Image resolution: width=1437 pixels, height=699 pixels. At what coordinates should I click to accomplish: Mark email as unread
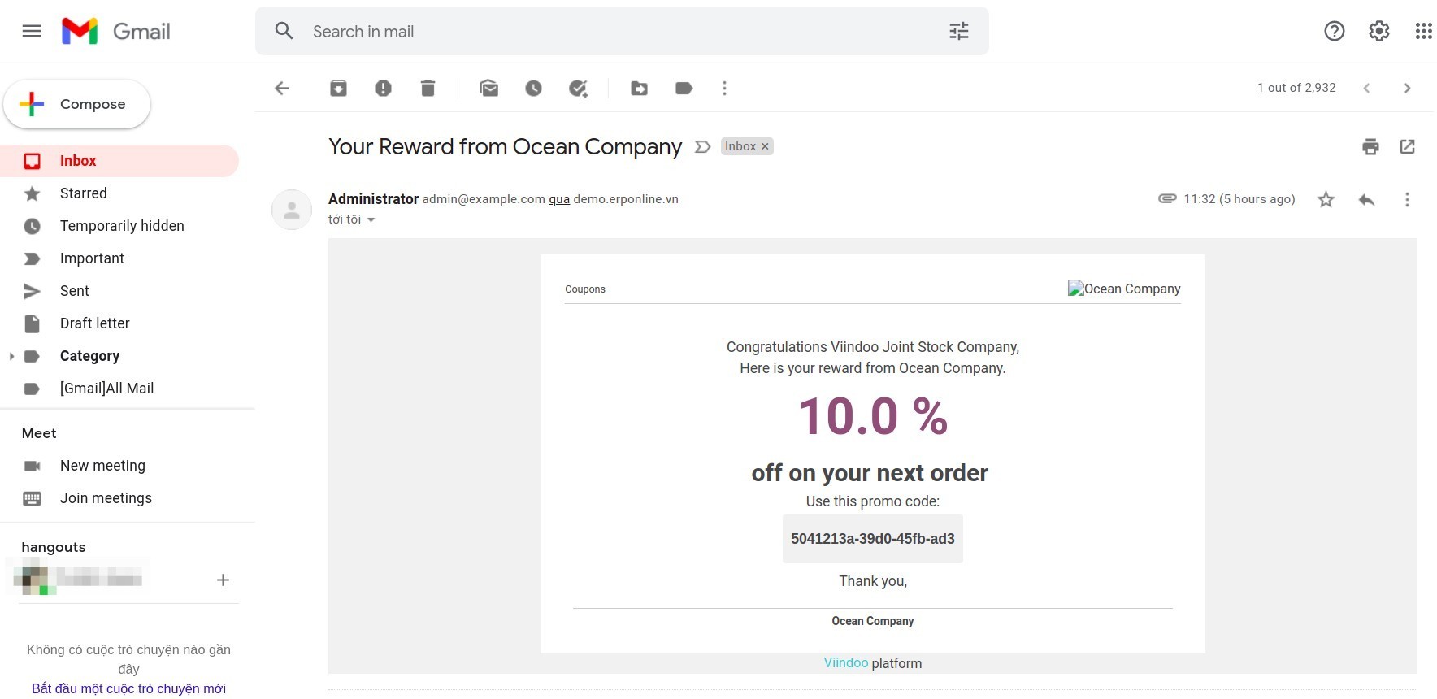pyautogui.click(x=488, y=88)
